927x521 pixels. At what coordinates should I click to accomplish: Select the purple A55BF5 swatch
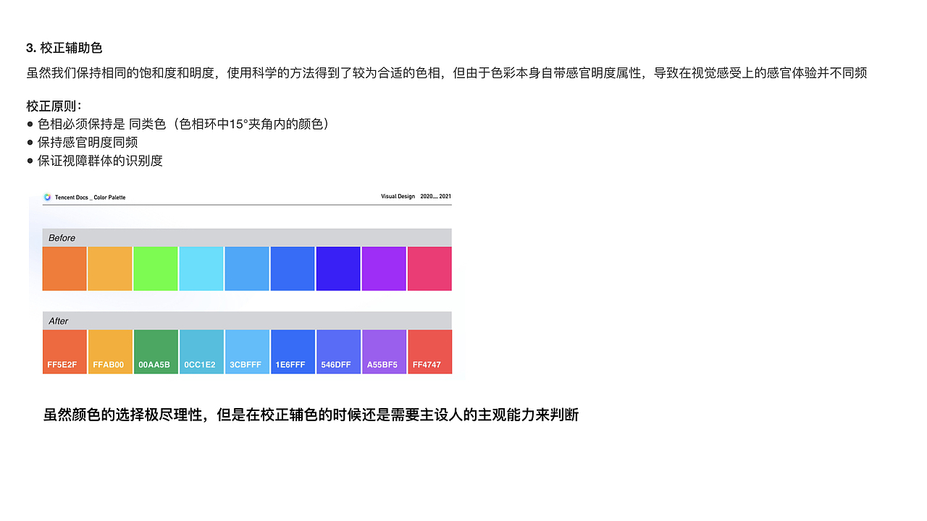pos(384,351)
